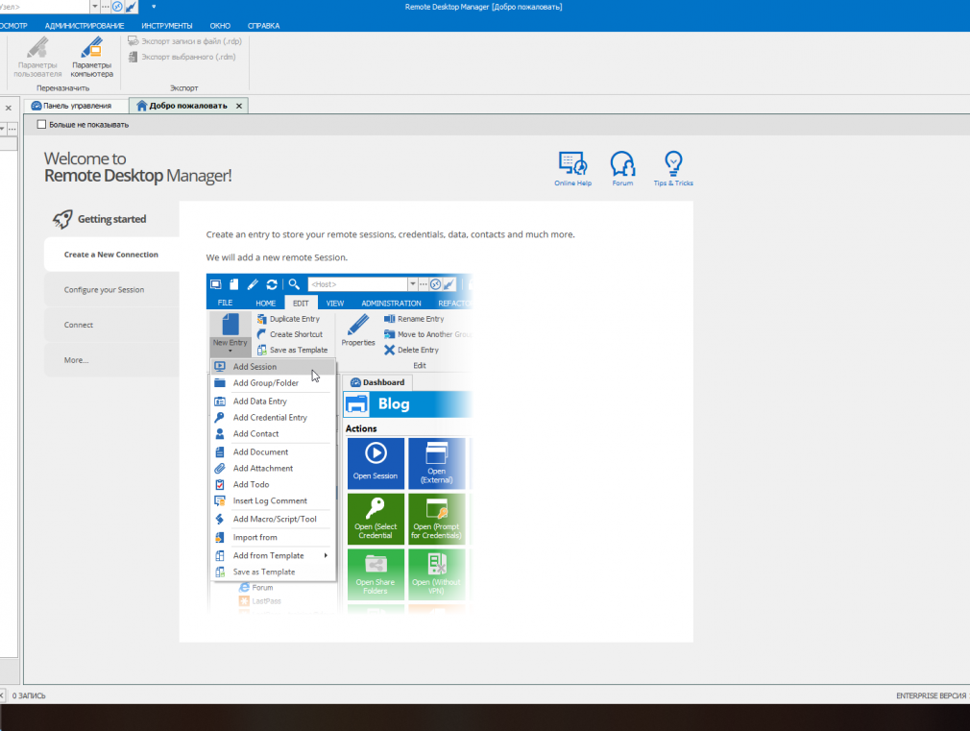Click Add Document in tutorial image menu

point(274,452)
